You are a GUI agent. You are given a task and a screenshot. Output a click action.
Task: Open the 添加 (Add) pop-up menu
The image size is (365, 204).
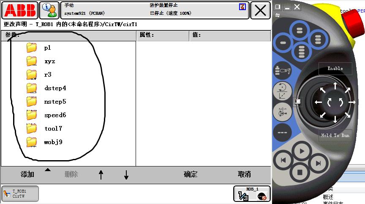(27, 174)
